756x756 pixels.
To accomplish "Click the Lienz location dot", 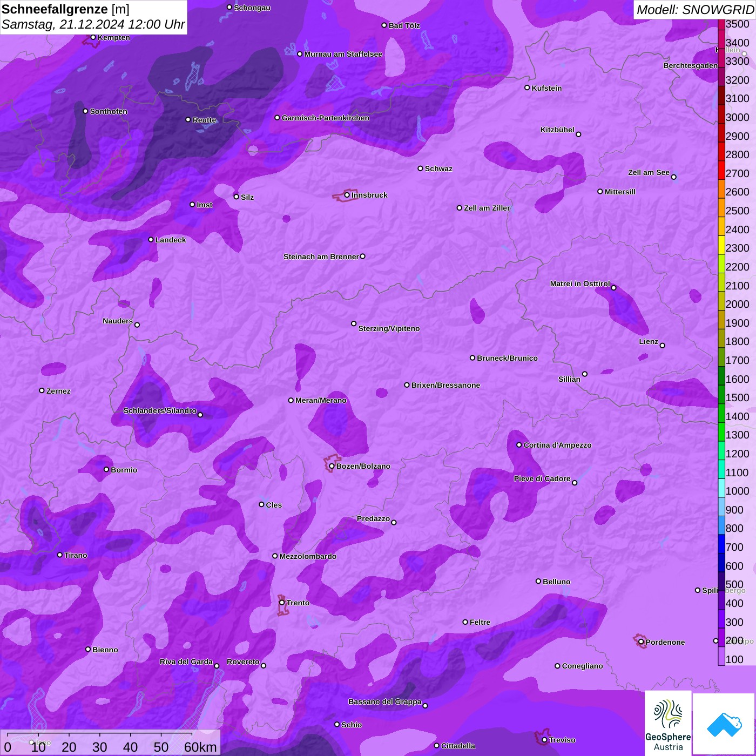I will (x=663, y=346).
